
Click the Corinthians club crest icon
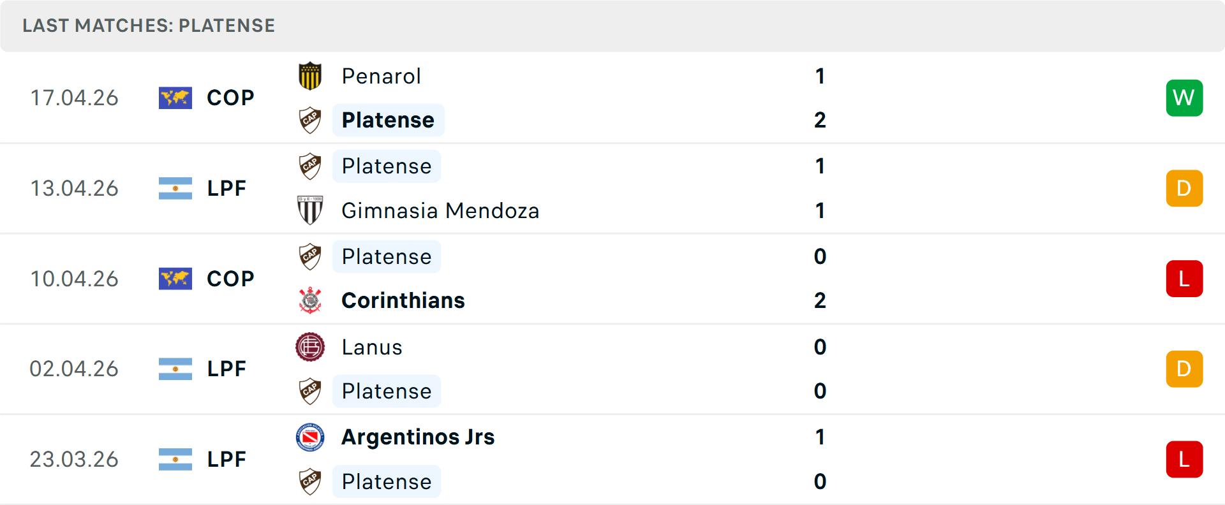coord(310,300)
